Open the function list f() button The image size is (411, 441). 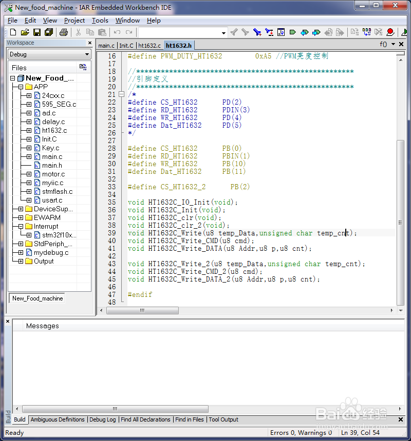point(383,44)
